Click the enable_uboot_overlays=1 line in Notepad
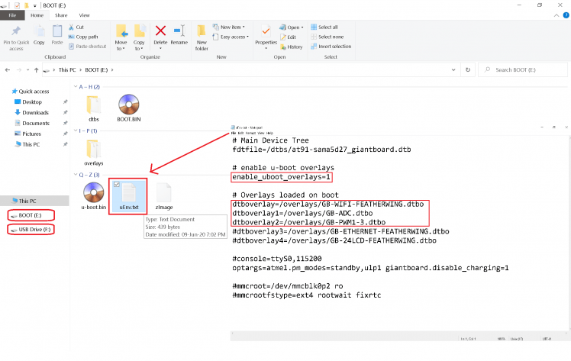 click(281, 177)
